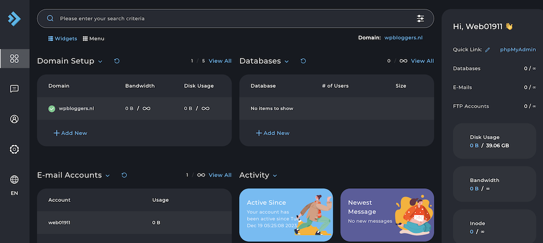Open the settings gear icon in sidebar
Viewport: 543px width, 243px height.
(x=15, y=149)
